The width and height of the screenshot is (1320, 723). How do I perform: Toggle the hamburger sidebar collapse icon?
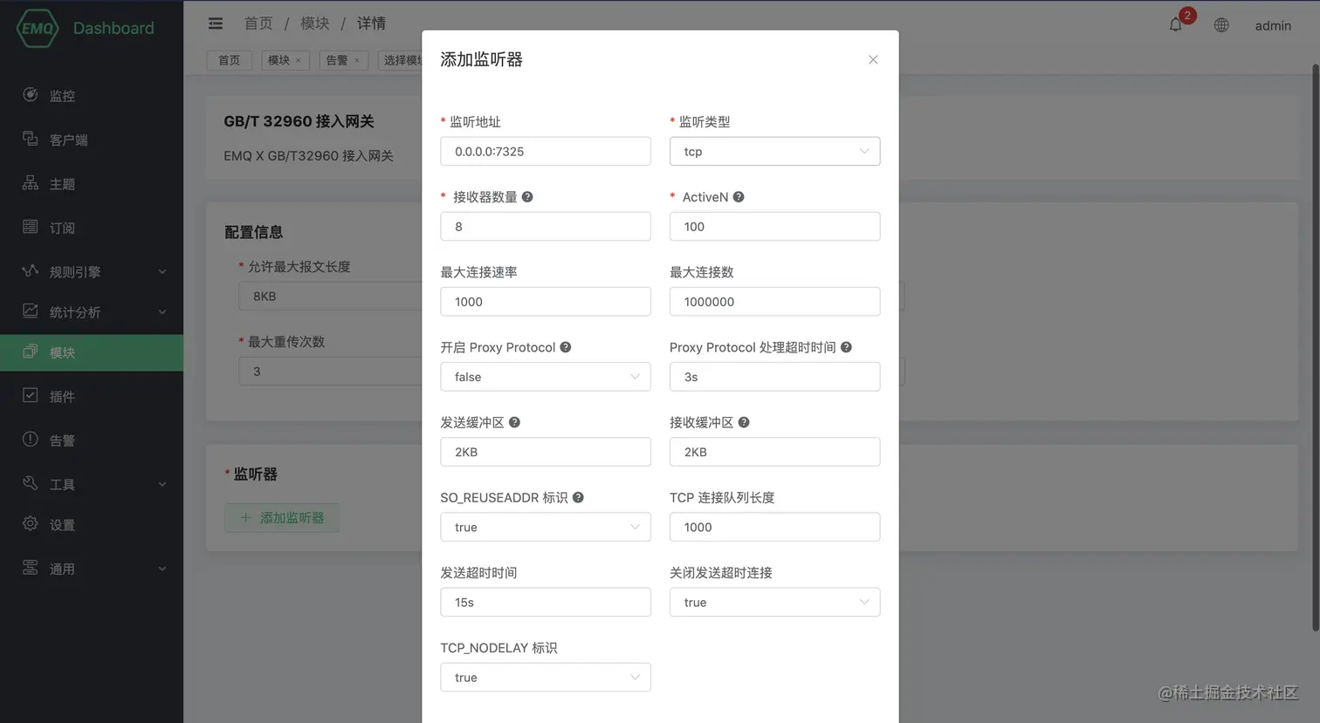216,24
